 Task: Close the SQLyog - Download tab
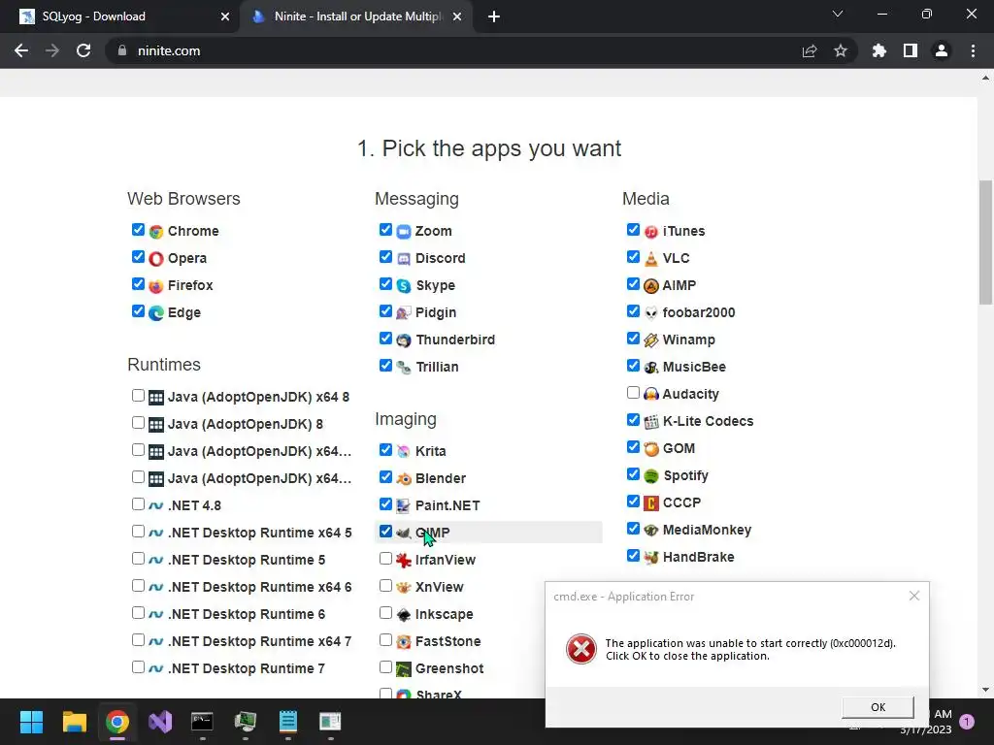[x=225, y=16]
